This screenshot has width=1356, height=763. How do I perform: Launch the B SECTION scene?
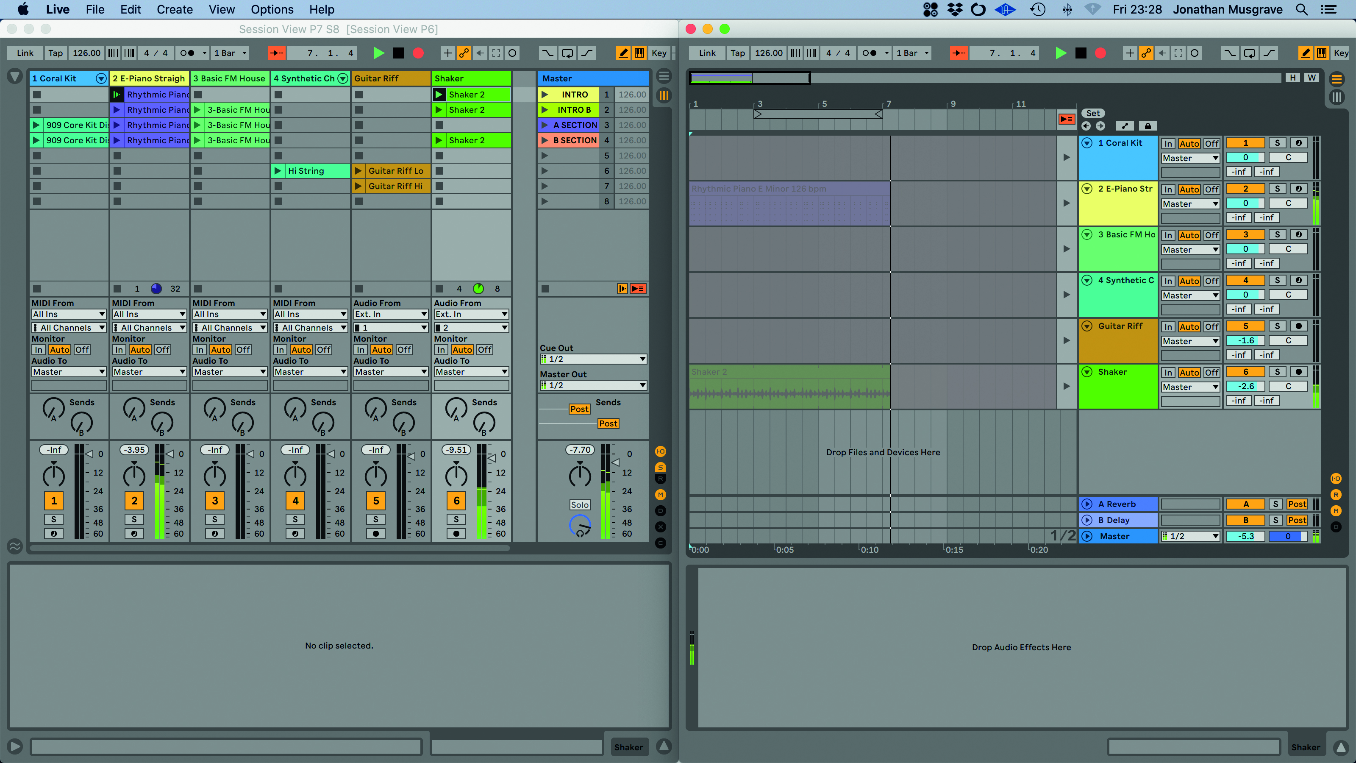[x=545, y=140]
